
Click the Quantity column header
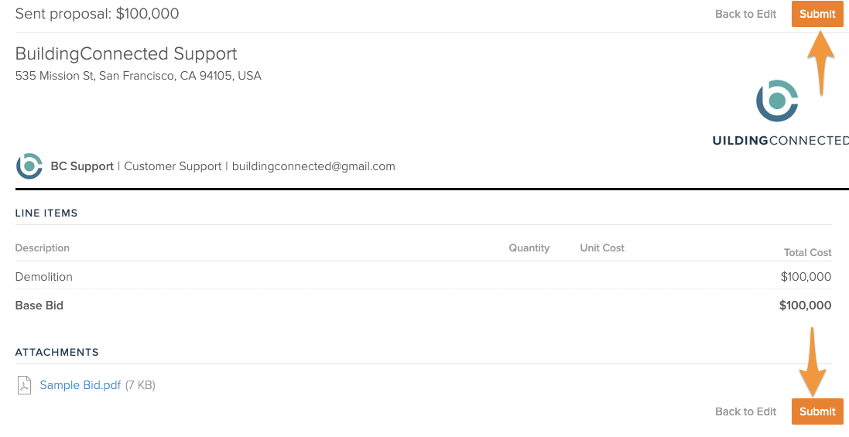pos(529,248)
